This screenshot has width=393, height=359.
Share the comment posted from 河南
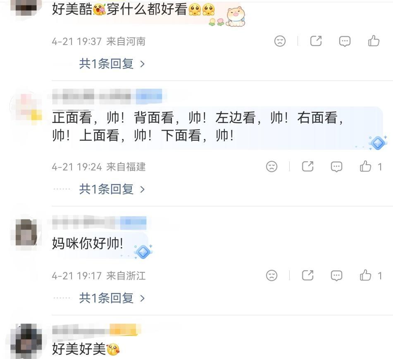pos(316,41)
